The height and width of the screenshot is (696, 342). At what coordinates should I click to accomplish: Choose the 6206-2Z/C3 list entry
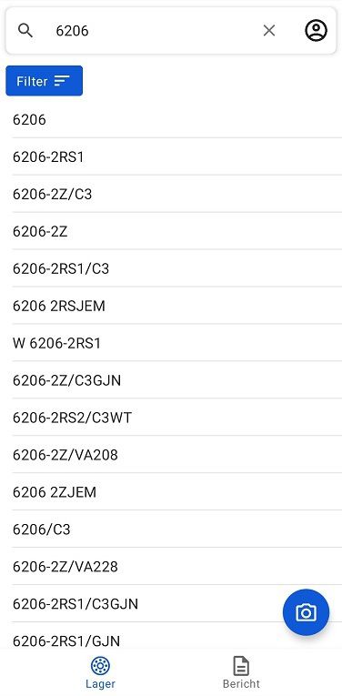click(x=177, y=194)
